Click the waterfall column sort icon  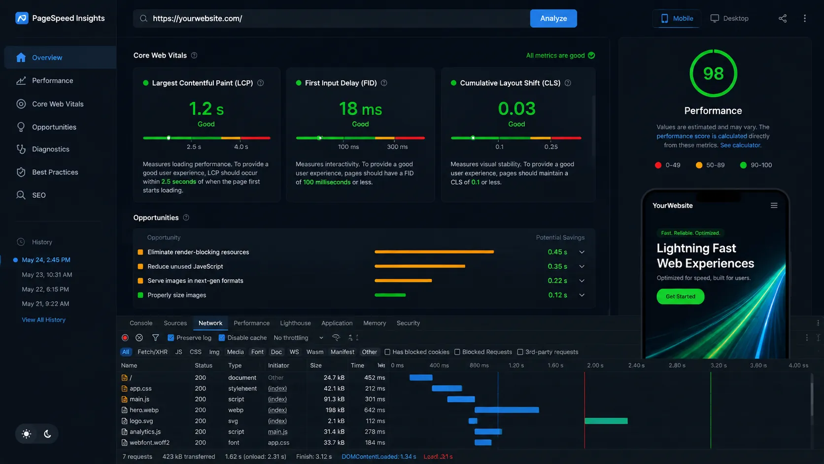click(x=381, y=365)
